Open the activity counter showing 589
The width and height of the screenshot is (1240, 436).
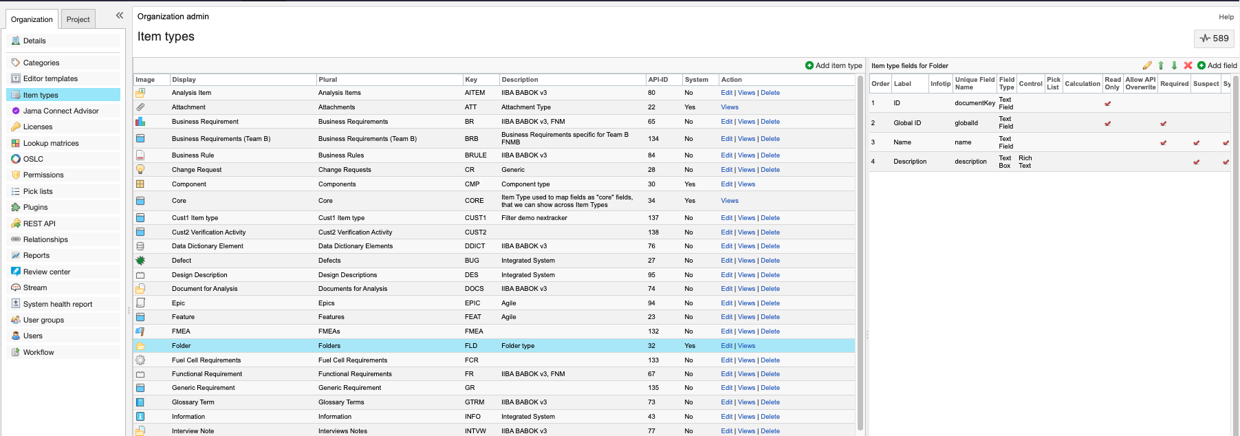[1215, 39]
